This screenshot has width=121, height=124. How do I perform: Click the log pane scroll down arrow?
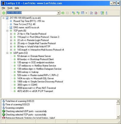tap(118, 117)
